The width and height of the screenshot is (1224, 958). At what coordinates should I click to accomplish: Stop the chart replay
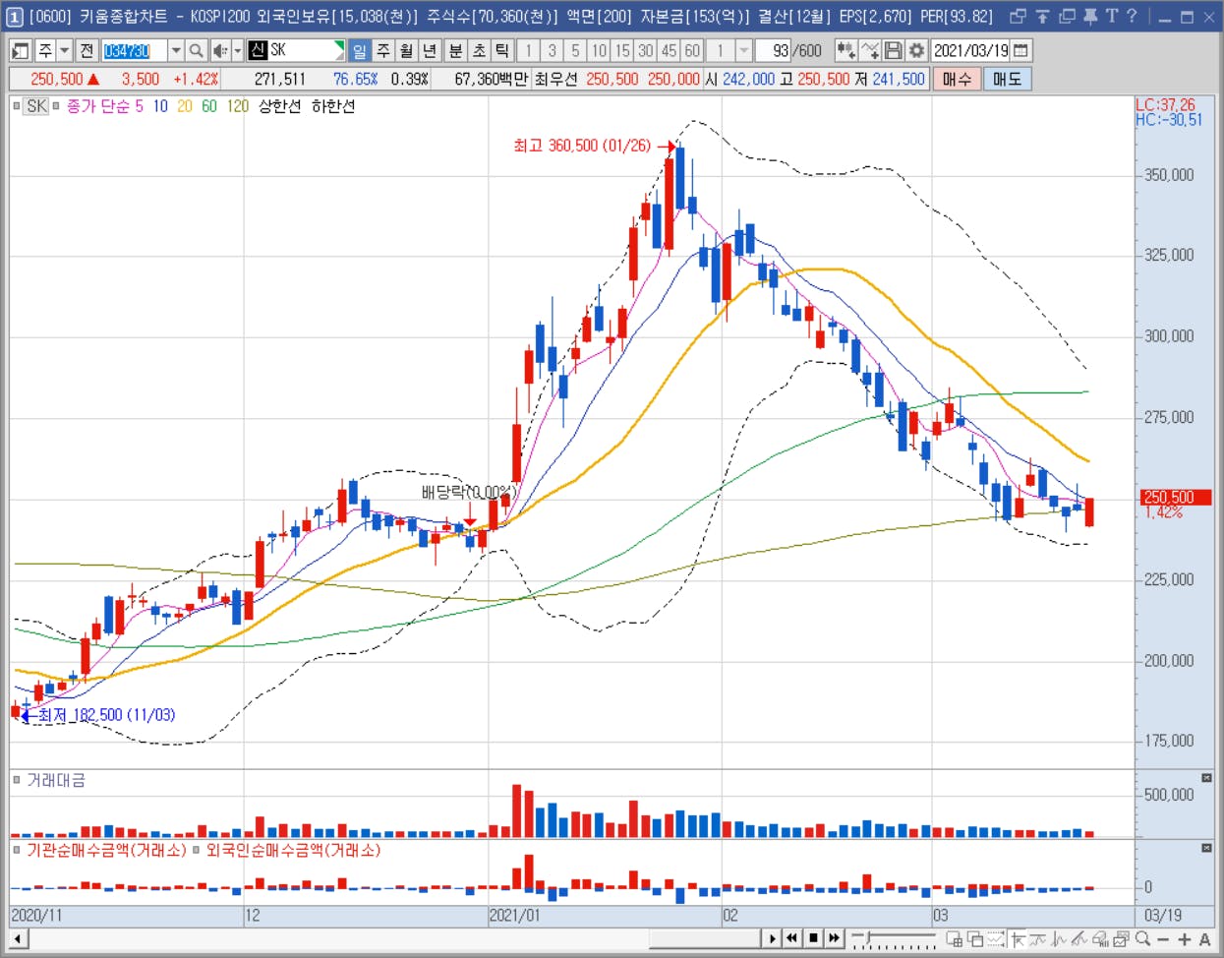(814, 938)
